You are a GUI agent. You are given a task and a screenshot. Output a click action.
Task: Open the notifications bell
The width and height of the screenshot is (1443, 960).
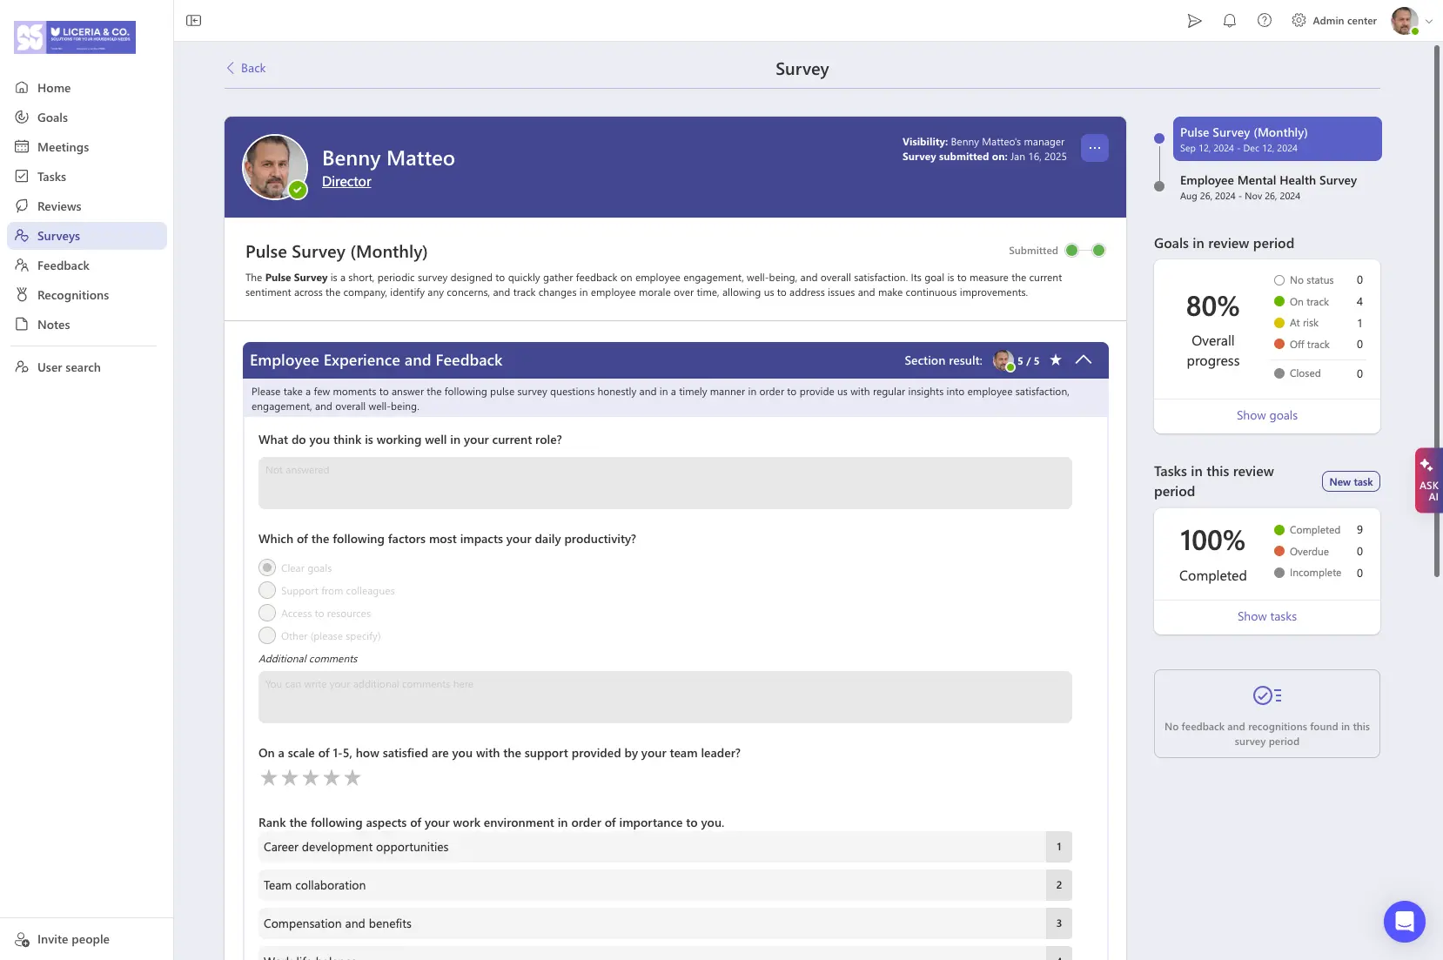coord(1230,20)
